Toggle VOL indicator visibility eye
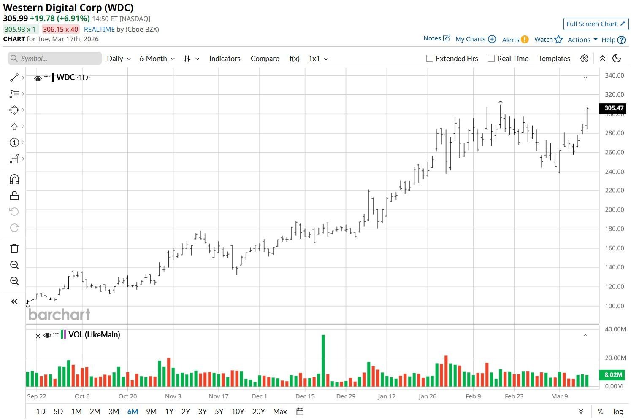The image size is (631, 420). click(x=47, y=335)
